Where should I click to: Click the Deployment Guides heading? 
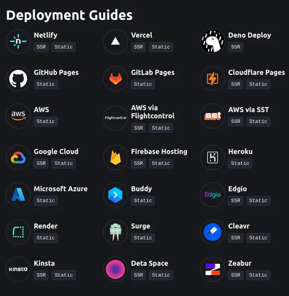click(69, 15)
